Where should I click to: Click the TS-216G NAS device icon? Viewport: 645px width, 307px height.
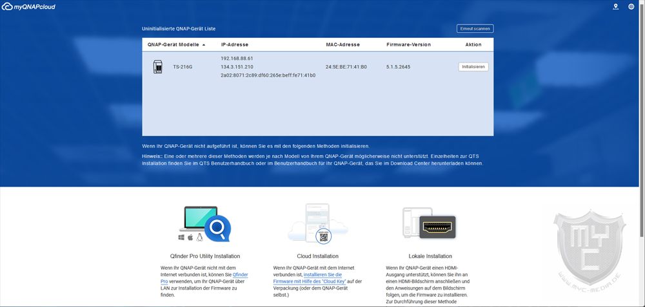click(x=157, y=66)
